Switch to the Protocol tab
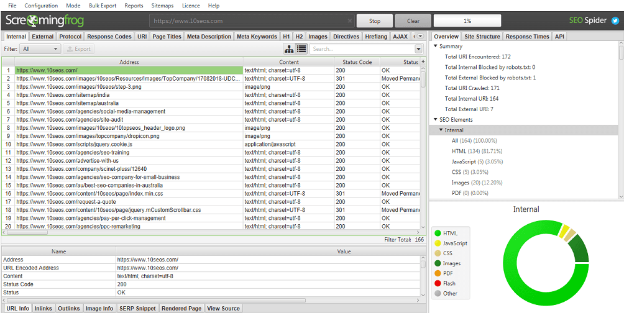Viewport: 624px width, 313px height. [x=70, y=37]
